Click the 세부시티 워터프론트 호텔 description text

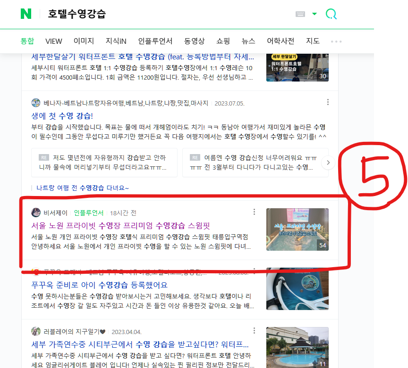coord(142,73)
